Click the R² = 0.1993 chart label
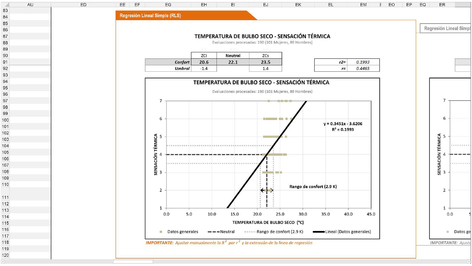Image resolution: width=472 pixels, height=266 pixels. (343, 130)
